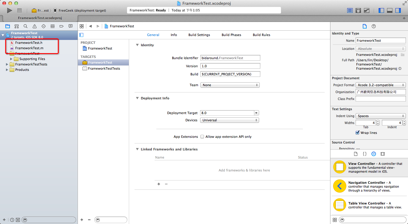This screenshot has height=224, width=408.
Task: Expand the Supporting Files folder
Action: pyautogui.click(x=11, y=59)
